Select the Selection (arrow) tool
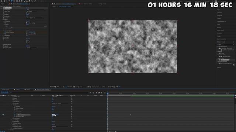 tap(2, 1)
